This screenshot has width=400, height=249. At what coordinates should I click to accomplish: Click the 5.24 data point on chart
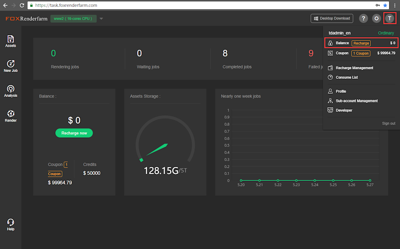pyautogui.click(x=314, y=180)
